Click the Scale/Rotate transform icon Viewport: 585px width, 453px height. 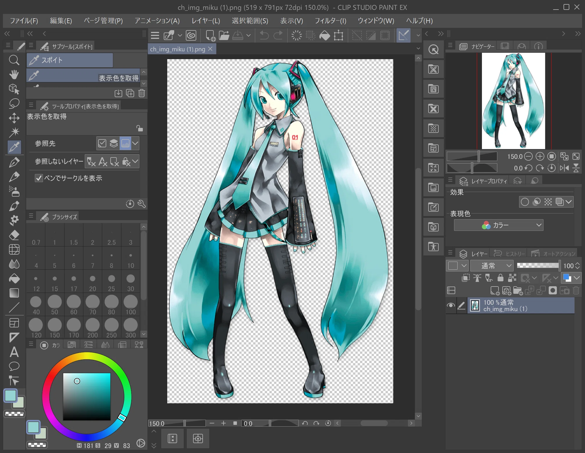(x=339, y=35)
